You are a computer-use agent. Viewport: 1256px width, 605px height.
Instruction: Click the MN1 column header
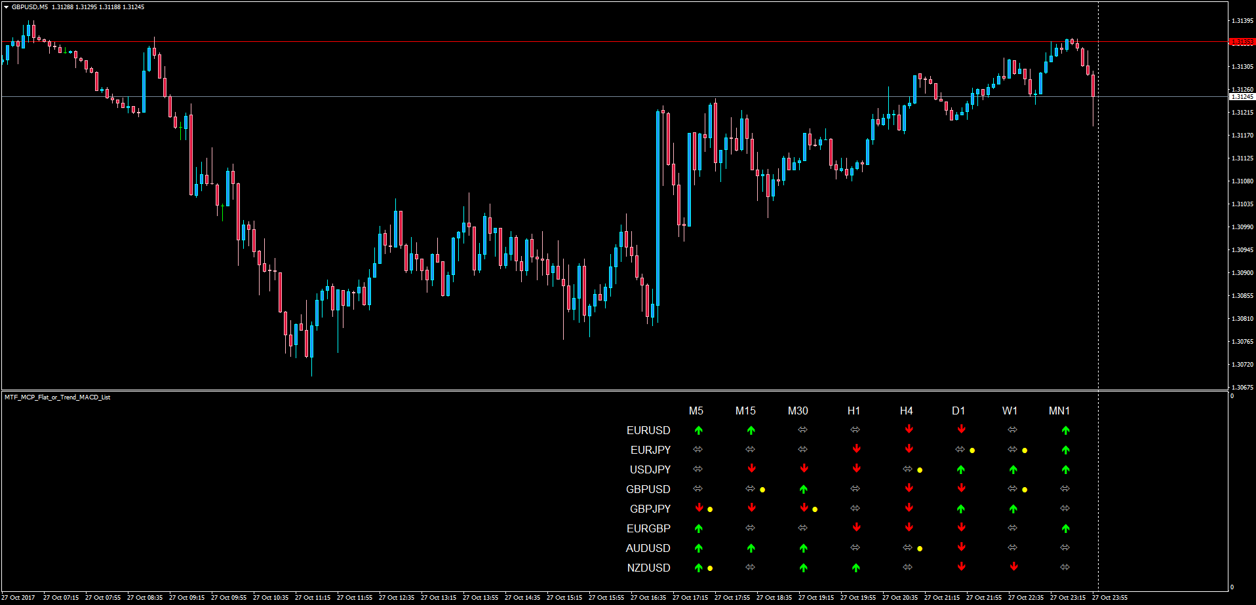tap(1059, 411)
